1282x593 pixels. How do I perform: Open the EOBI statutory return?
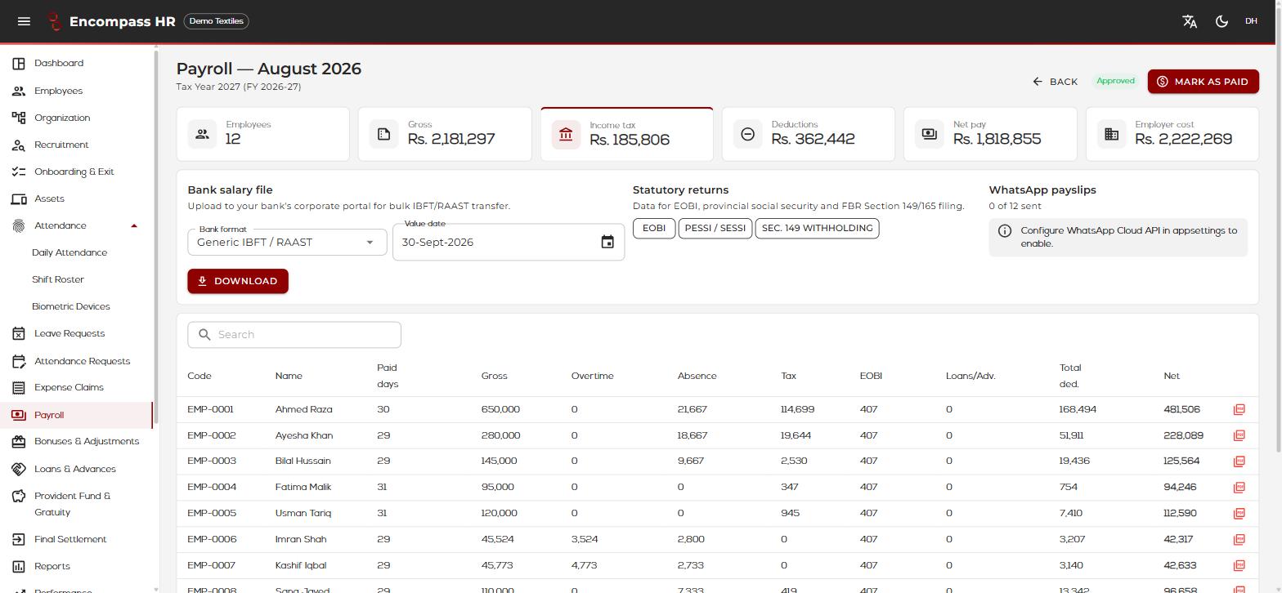click(654, 228)
